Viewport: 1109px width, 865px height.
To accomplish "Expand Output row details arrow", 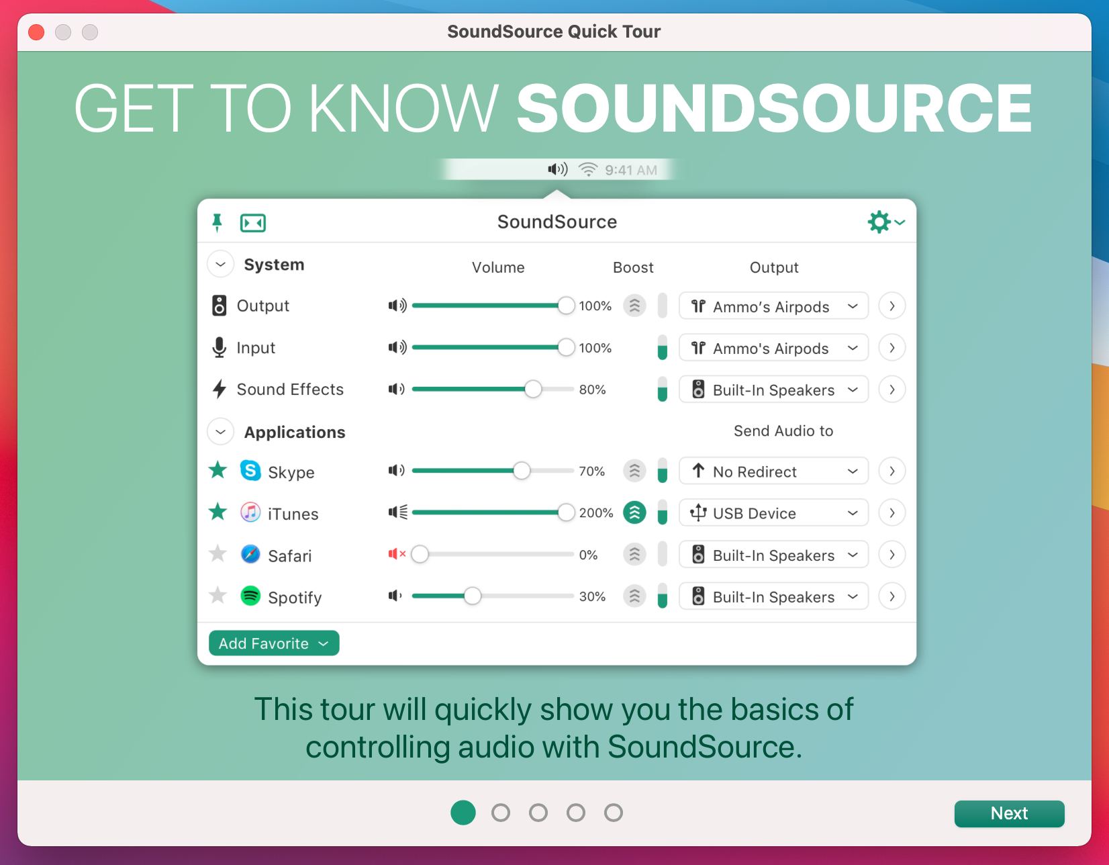I will [892, 306].
